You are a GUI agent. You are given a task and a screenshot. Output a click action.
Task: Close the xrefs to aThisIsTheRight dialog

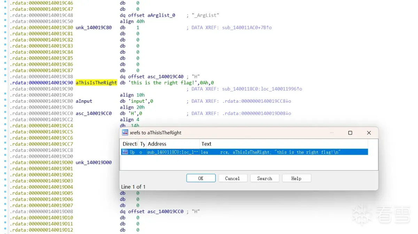tap(369, 133)
